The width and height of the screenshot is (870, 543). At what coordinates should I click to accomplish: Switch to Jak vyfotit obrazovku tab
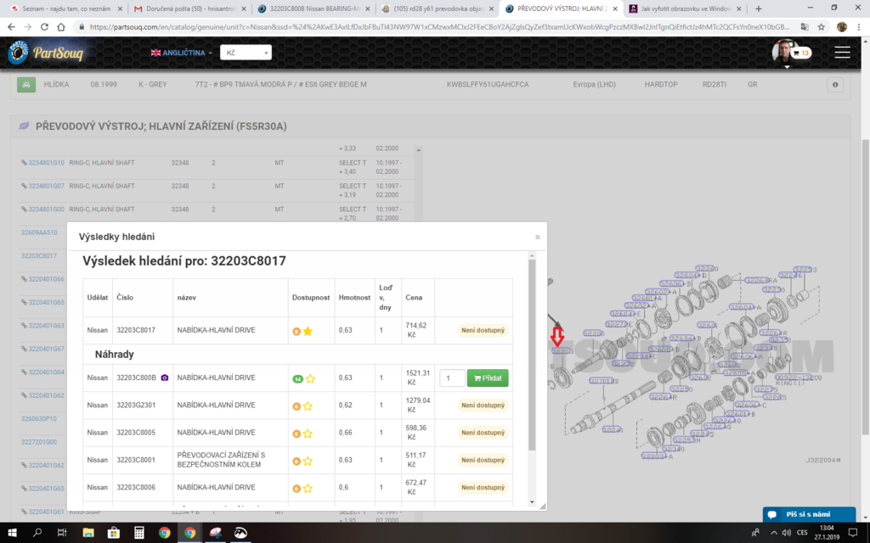(x=686, y=8)
